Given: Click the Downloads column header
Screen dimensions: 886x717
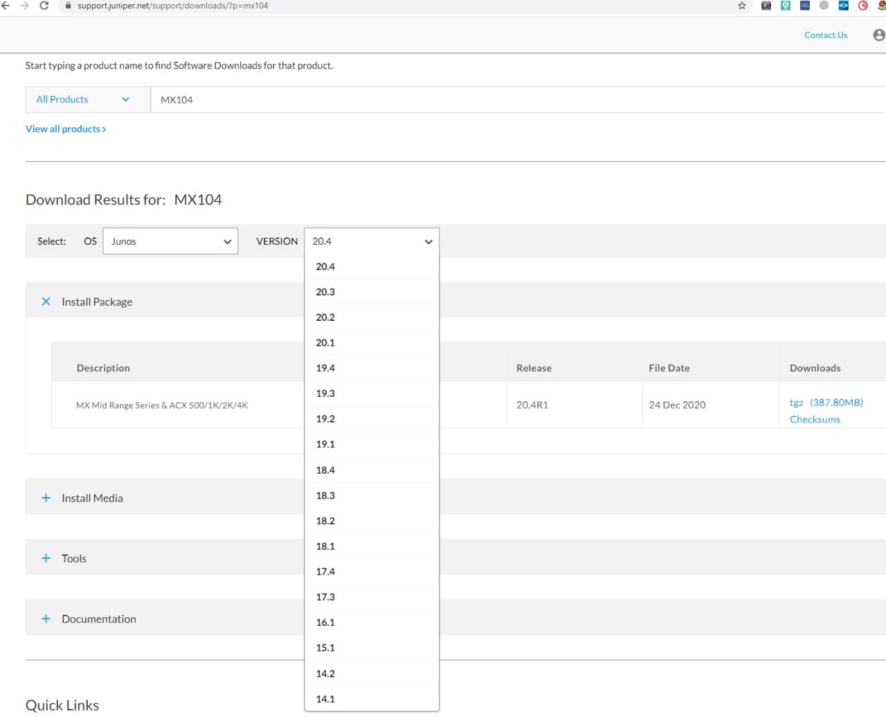Looking at the screenshot, I should 815,368.
